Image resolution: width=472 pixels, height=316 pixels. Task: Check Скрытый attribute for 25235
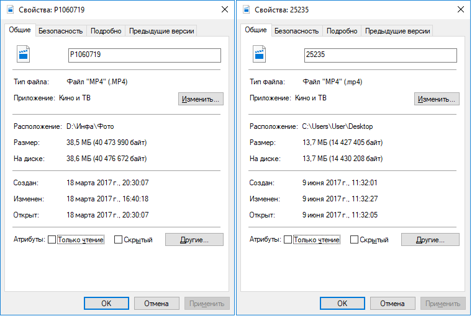point(354,240)
